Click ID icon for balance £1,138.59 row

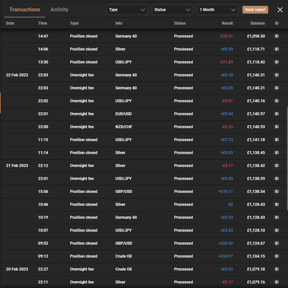coord(276,179)
